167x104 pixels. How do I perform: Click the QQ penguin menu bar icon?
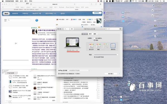[110, 1]
